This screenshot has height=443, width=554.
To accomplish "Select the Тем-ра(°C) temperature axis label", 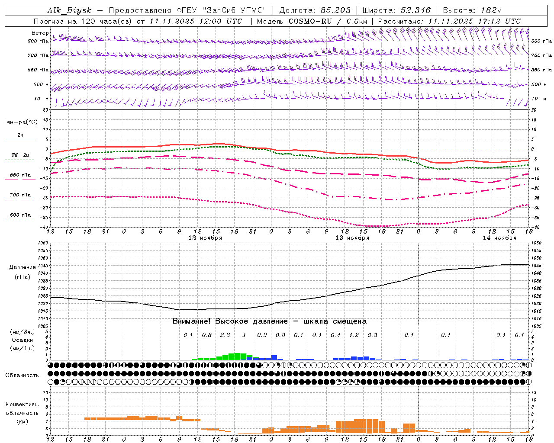I will pyautogui.click(x=20, y=122).
